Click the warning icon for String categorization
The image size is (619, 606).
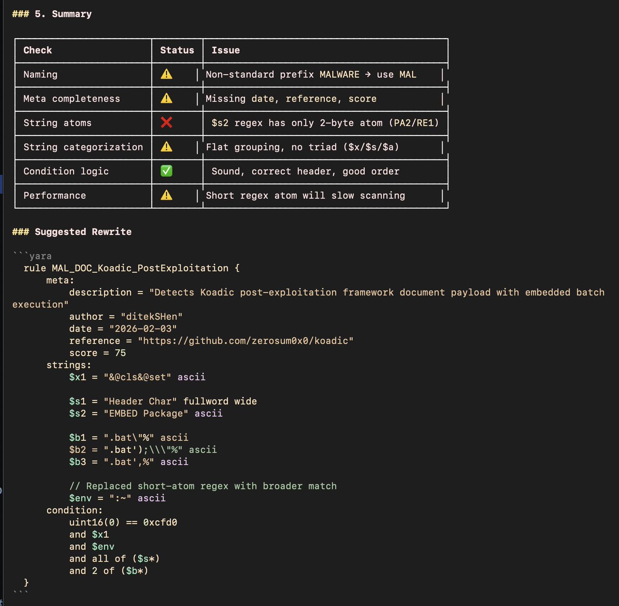[x=166, y=147]
